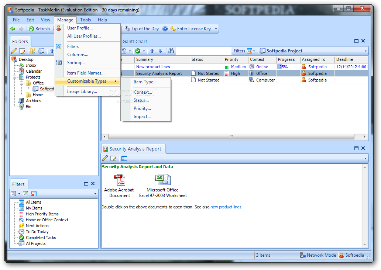The width and height of the screenshot is (381, 270).
Task: Click the new project icon in Folders toolbar
Action: tap(42, 51)
